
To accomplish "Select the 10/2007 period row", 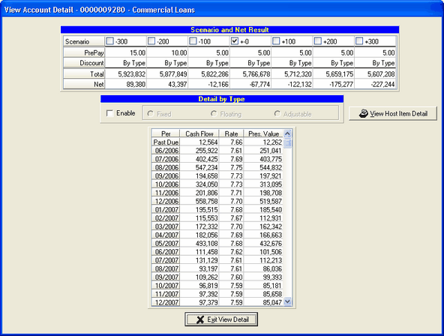I will click(217, 286).
